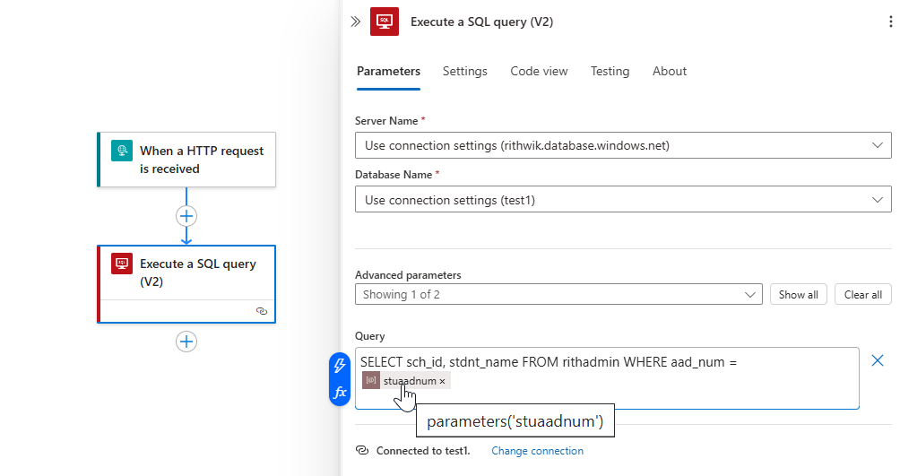Click the Change connection link
Screen dimensions: 900x476
coord(537,451)
